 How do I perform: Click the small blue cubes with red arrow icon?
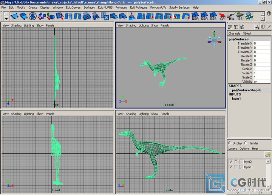point(42,16)
